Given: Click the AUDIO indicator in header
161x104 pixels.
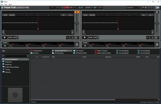Looking at the screenshot, I should tap(67, 7).
